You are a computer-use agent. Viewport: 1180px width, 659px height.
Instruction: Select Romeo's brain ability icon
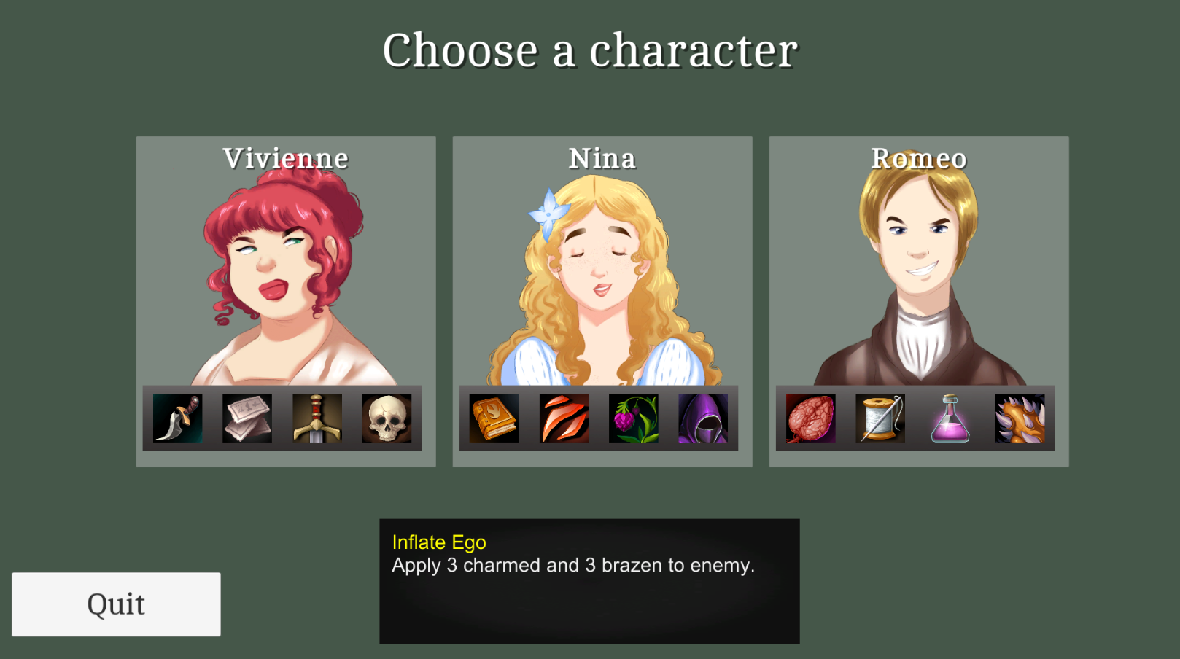tap(811, 418)
